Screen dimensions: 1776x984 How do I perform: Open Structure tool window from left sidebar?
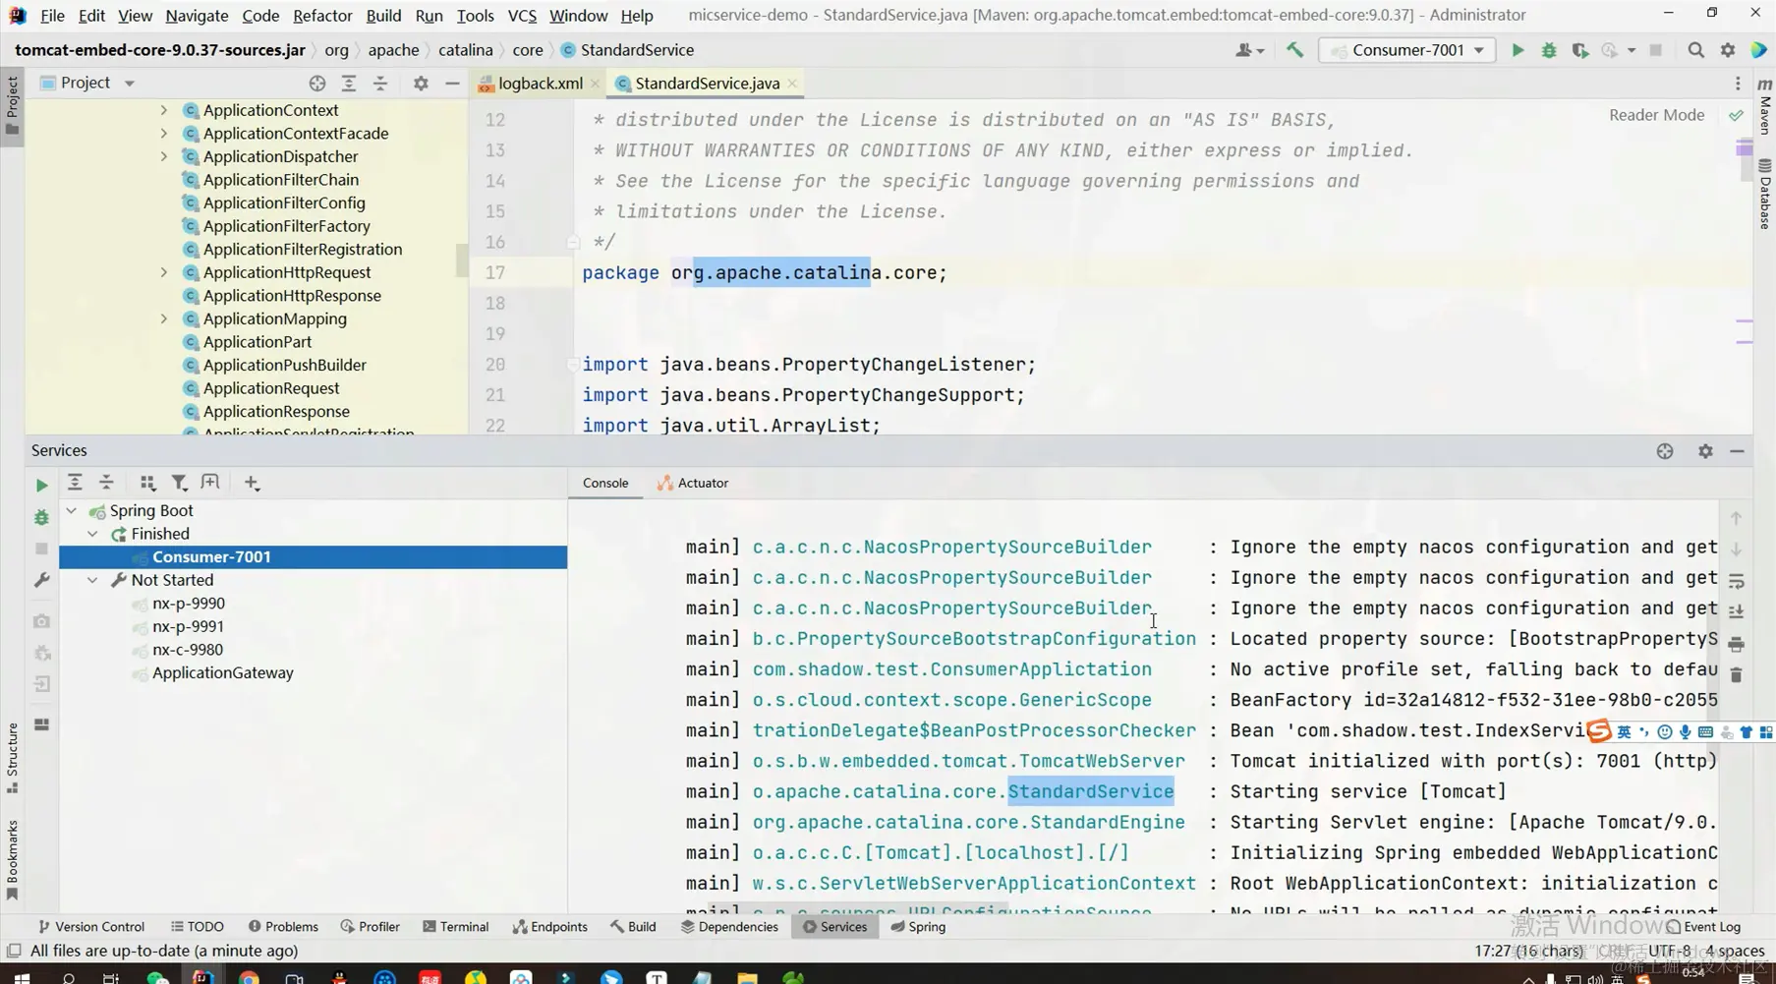pos(12,758)
